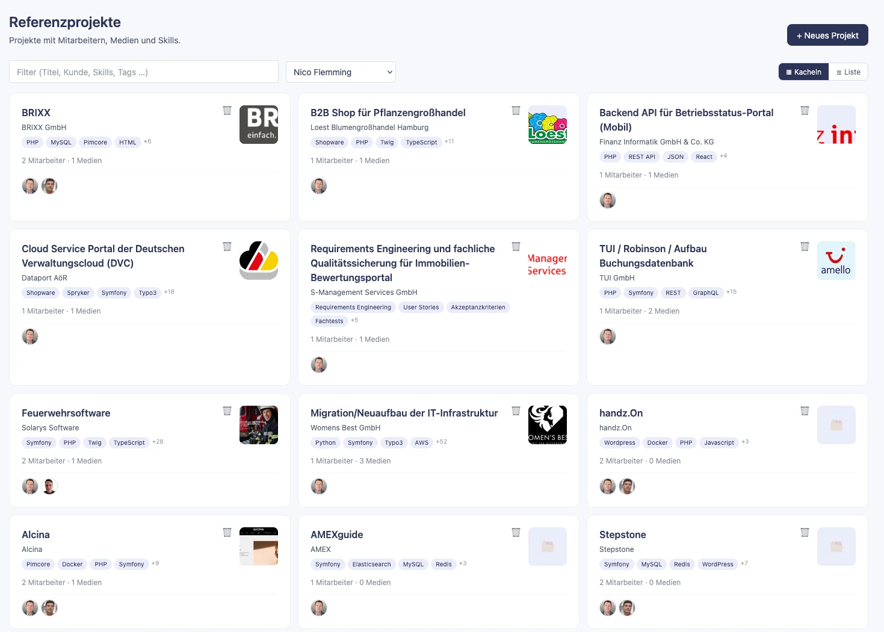Remove the handz.On project
This screenshot has height=632, width=884.
805,410
